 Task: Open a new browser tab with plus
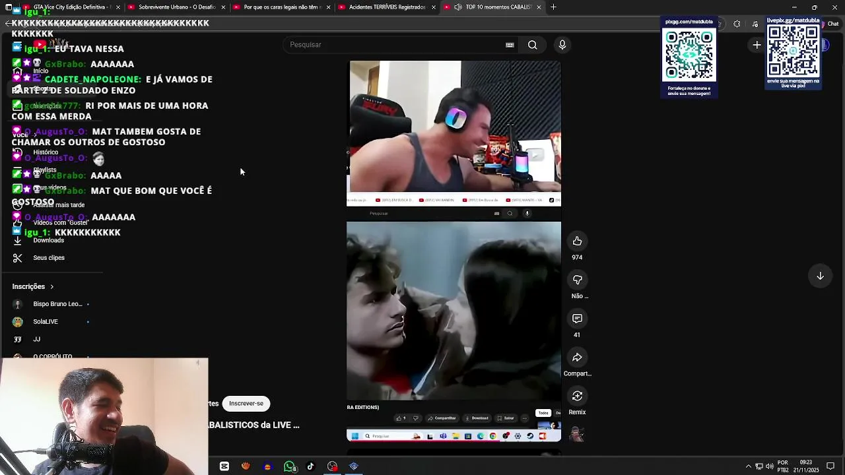point(553,7)
